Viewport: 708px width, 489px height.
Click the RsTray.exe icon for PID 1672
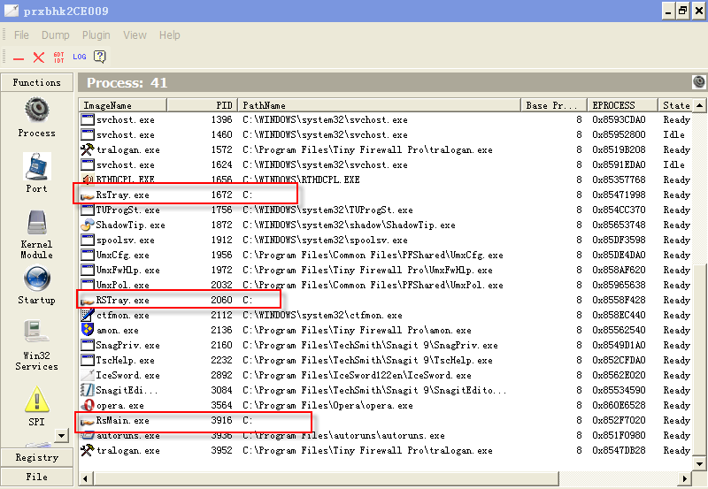(87, 195)
